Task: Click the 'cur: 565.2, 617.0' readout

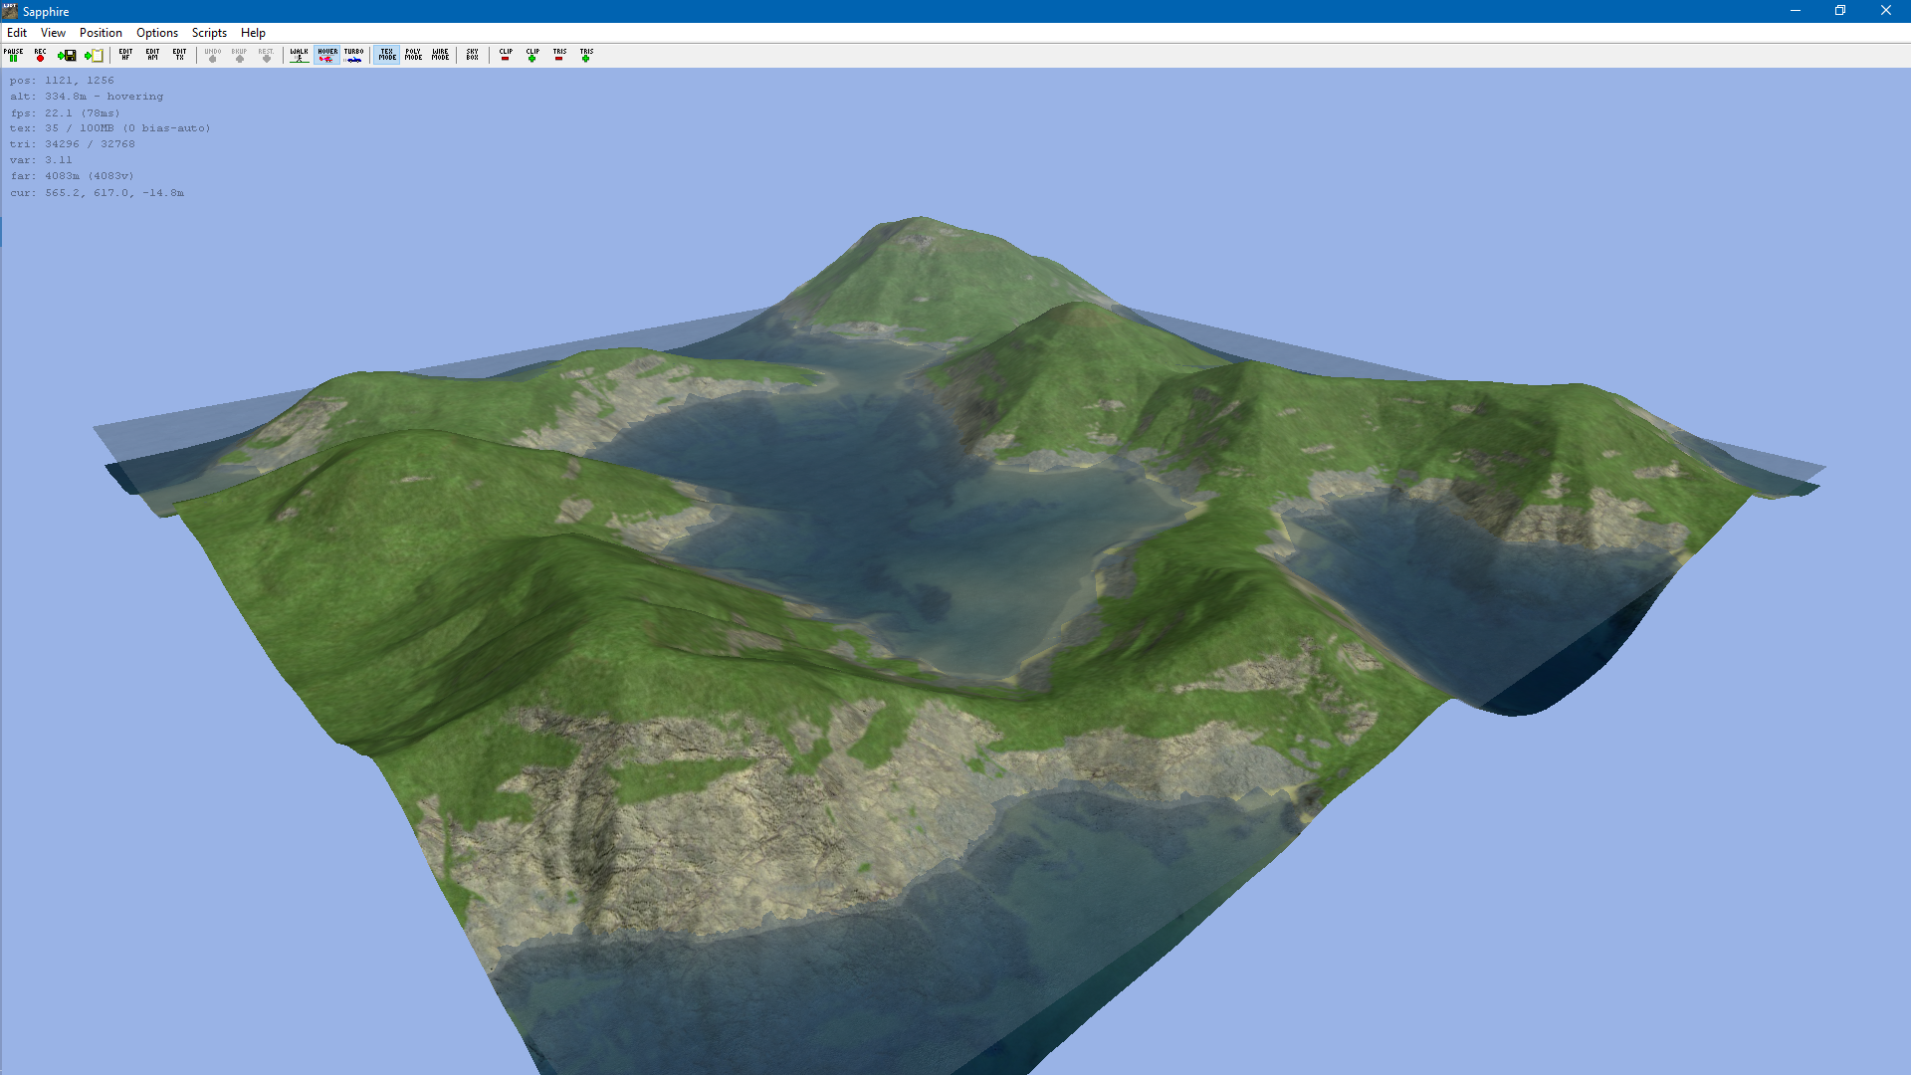Action: pos(97,193)
